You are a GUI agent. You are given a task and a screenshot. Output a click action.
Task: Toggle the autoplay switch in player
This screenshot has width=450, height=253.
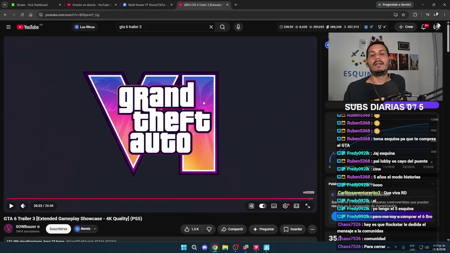(263, 206)
